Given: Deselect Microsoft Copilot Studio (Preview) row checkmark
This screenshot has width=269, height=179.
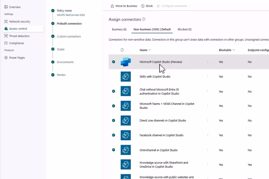Looking at the screenshot, I should pyautogui.click(x=114, y=62).
